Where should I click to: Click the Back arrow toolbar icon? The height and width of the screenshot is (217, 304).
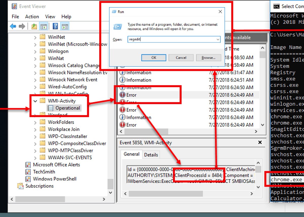[13, 26]
